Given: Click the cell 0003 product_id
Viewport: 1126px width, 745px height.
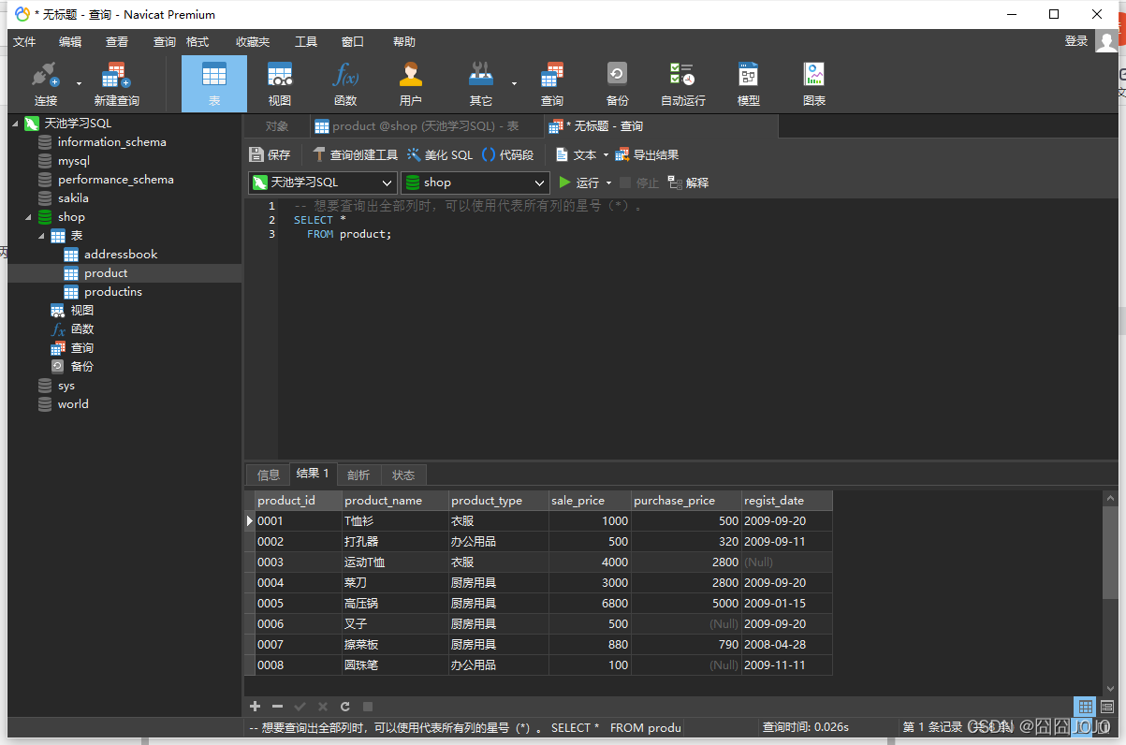Looking at the screenshot, I should point(299,562).
